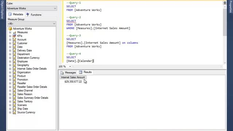
Task: Expand the Date tree node
Action: point(10,47)
